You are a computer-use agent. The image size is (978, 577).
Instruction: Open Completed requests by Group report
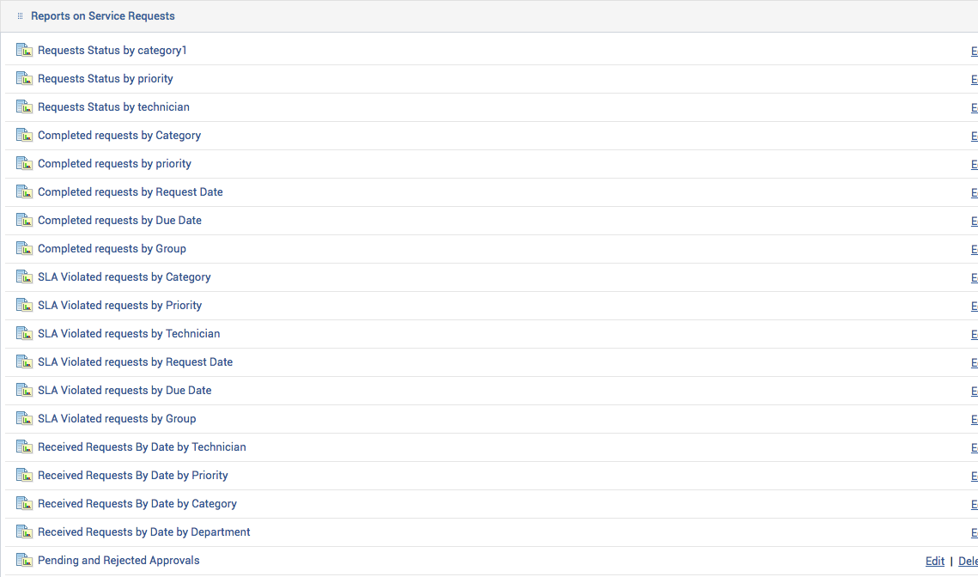[112, 248]
